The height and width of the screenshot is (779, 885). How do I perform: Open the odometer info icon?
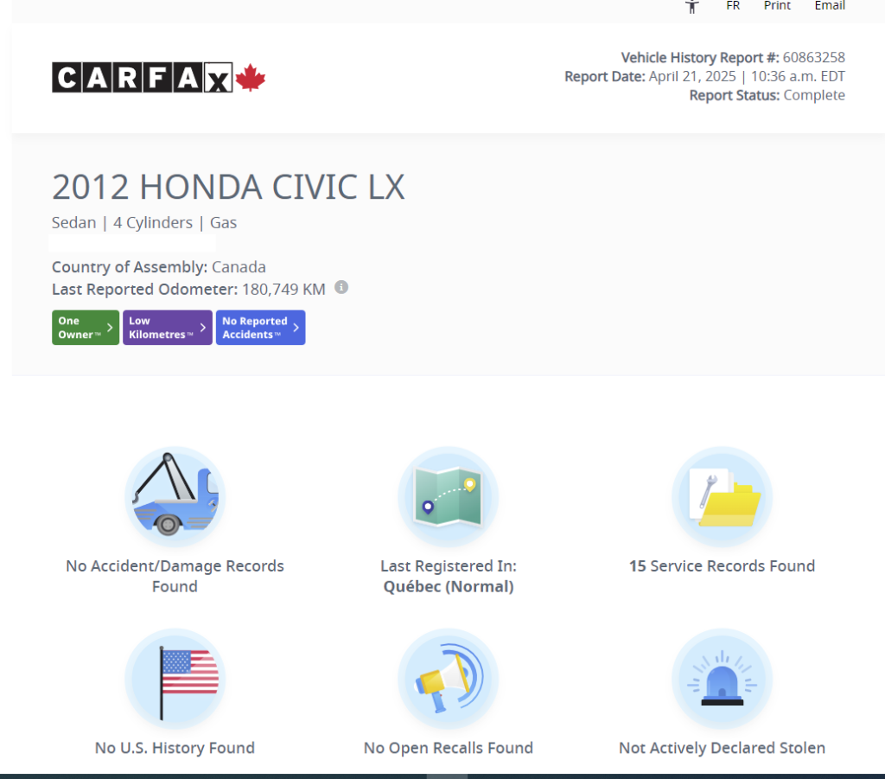[x=341, y=287]
